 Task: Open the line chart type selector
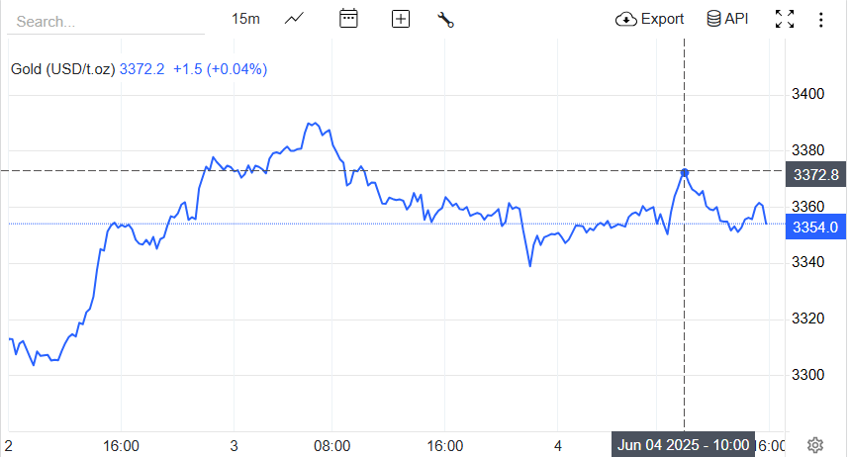[x=294, y=19]
